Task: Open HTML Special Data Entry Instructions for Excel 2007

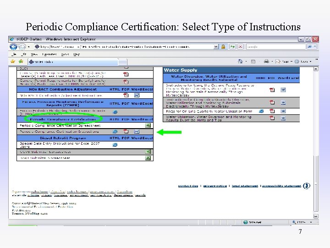Action: pos(115,145)
